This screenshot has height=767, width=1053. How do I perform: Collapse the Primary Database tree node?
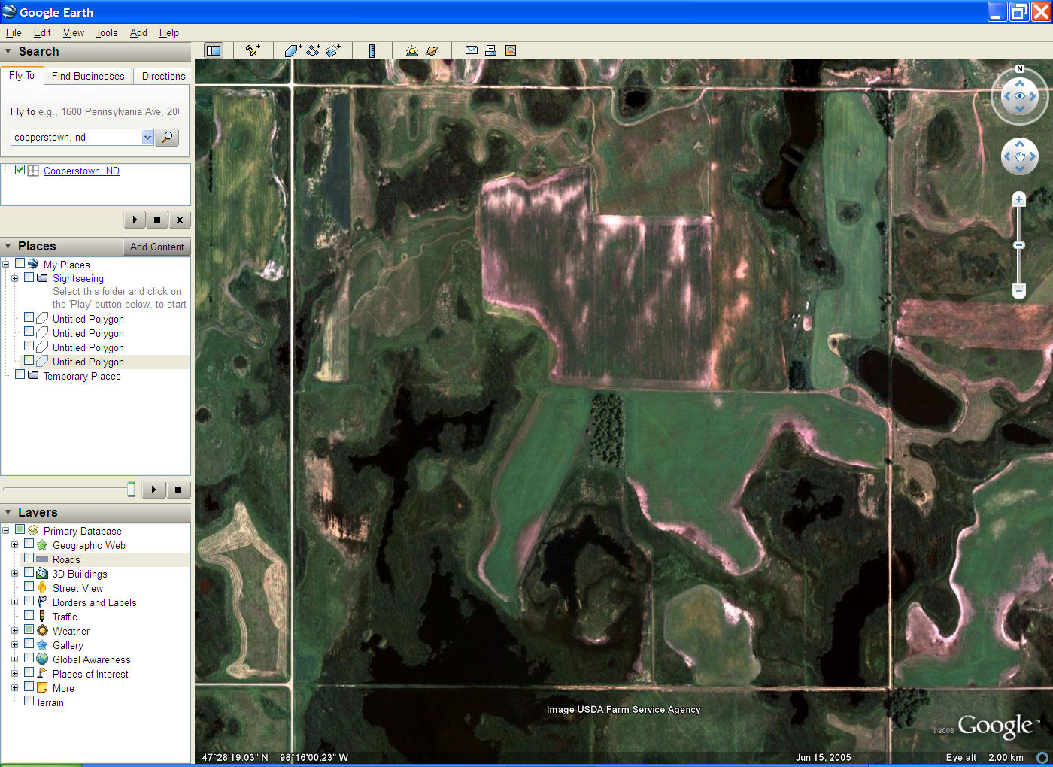[5, 531]
